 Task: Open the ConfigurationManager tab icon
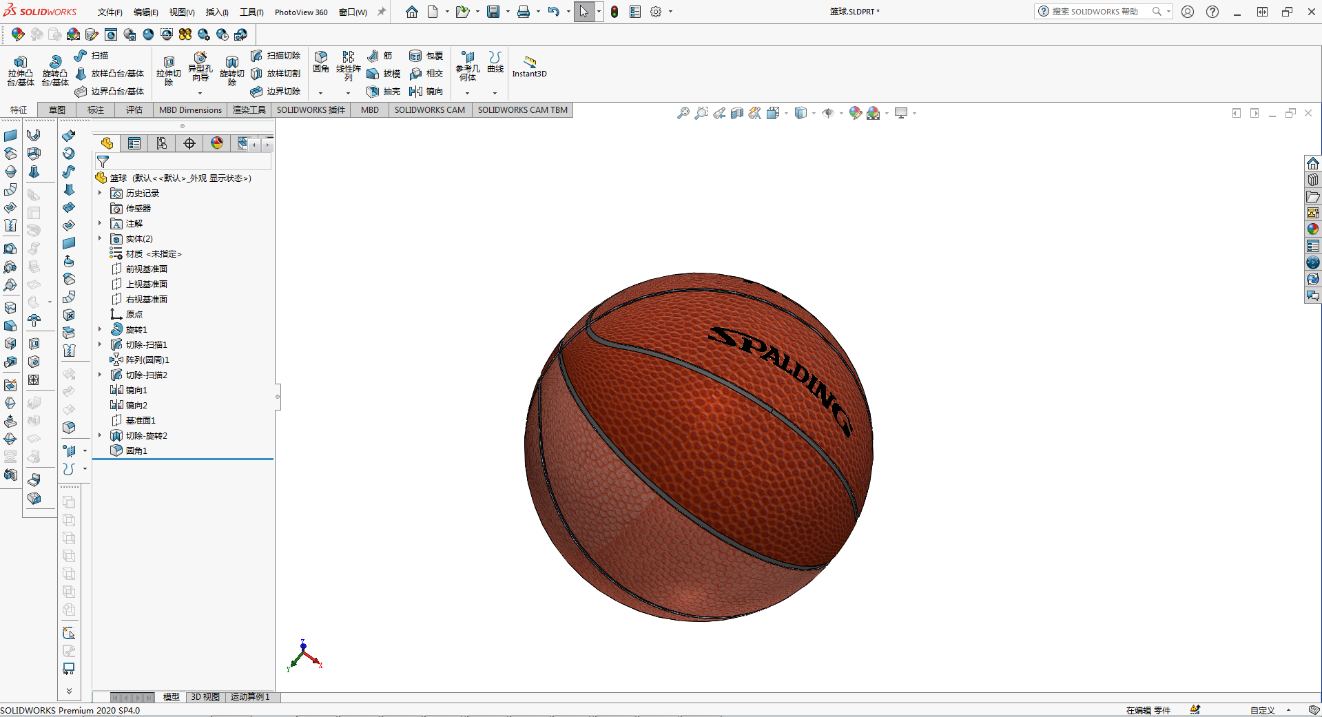point(162,143)
